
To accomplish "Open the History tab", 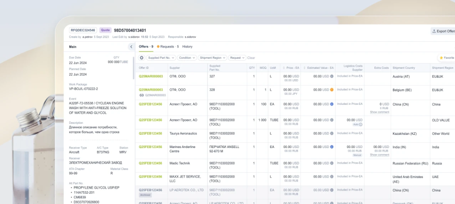I will coord(187,46).
